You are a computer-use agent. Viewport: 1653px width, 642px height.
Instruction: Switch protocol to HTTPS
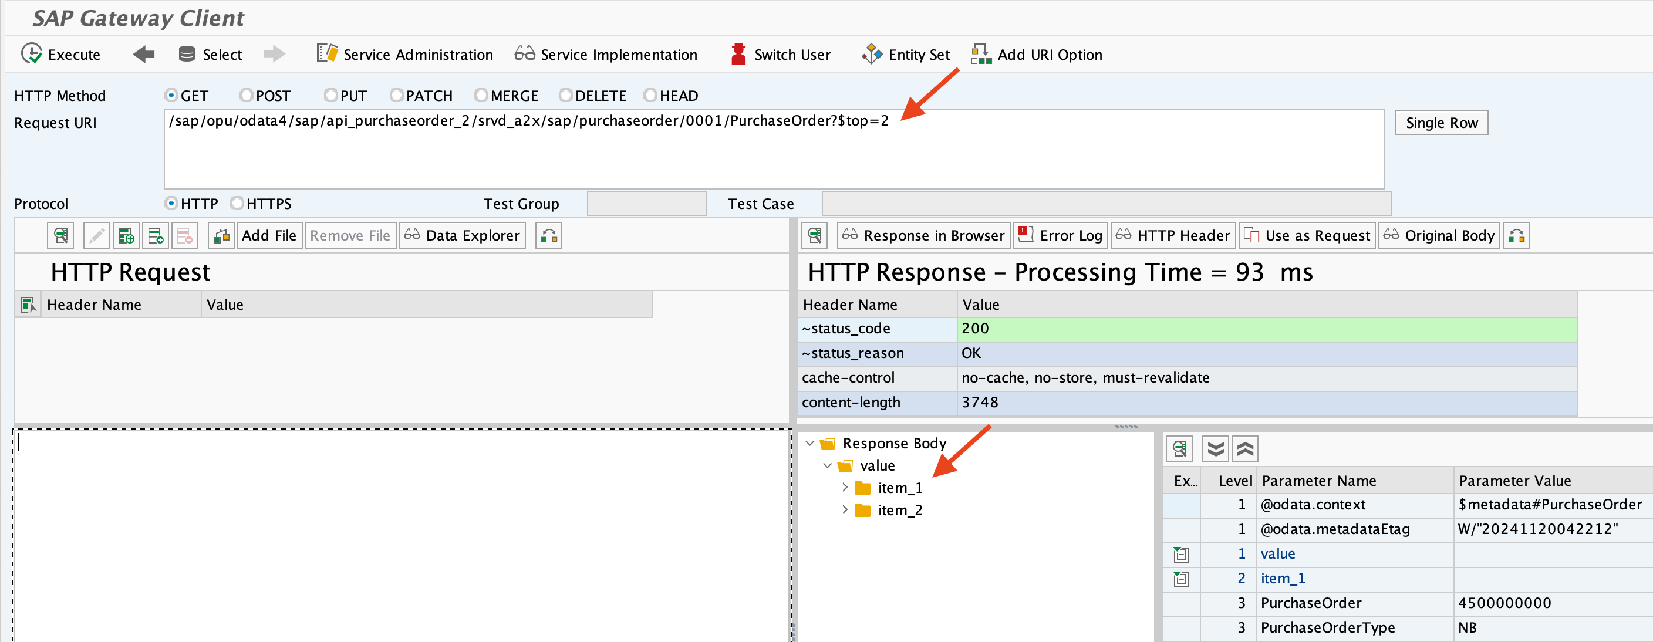point(237,203)
